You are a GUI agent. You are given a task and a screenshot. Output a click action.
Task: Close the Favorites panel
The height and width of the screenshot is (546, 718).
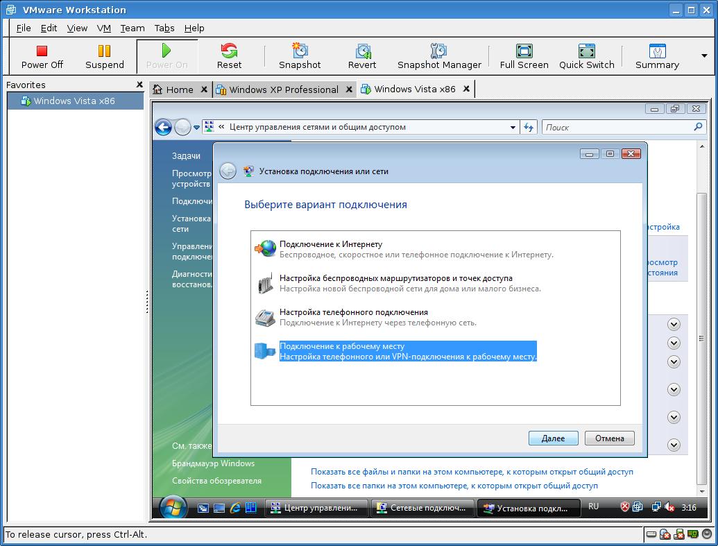139,84
